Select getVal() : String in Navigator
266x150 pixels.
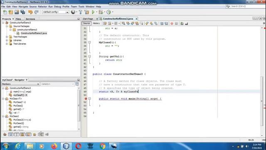[21, 127]
